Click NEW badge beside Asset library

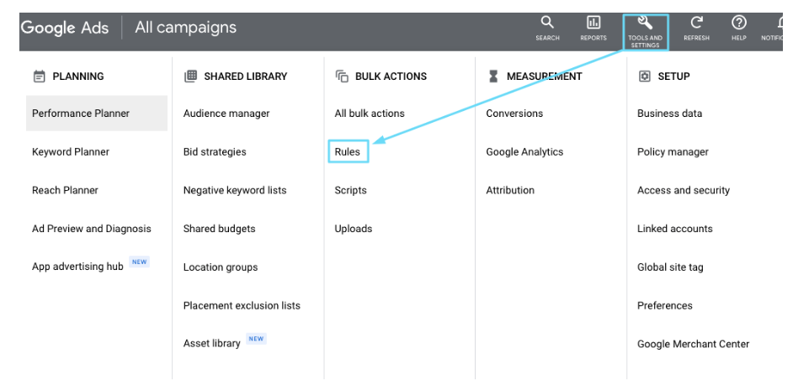(x=256, y=339)
